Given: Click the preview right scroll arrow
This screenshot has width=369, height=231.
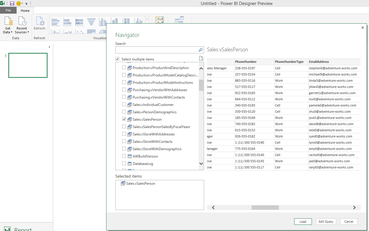Looking at the screenshot, I should (354, 208).
